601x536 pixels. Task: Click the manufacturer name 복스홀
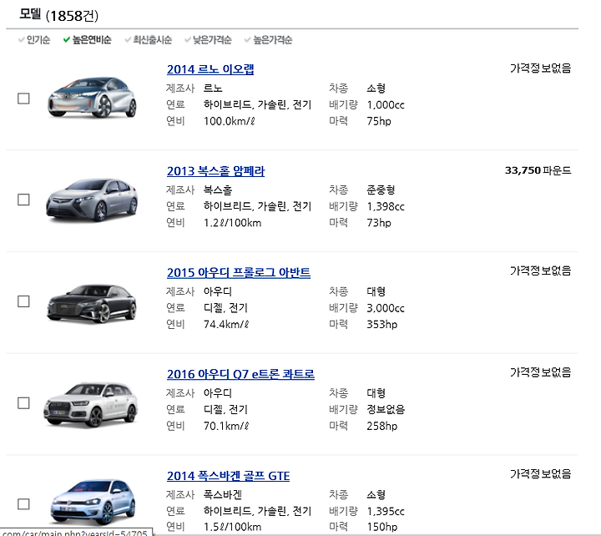click(x=218, y=190)
